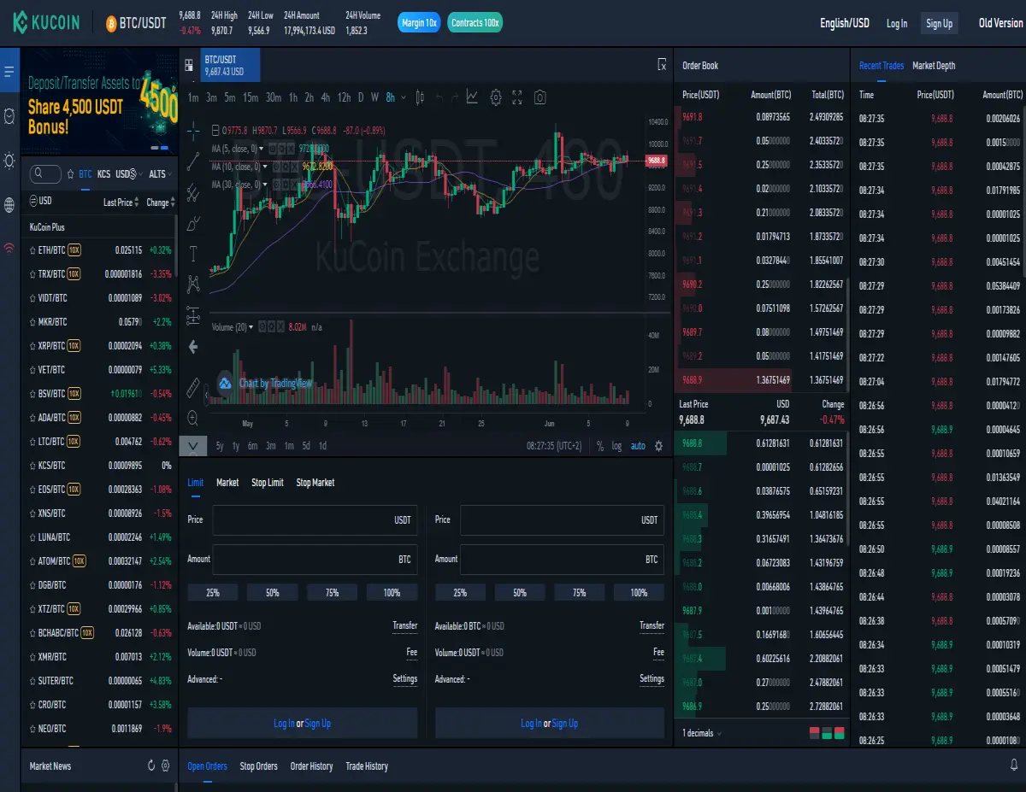
Task: Open chart settings gear in the toolbar
Action: tap(496, 97)
